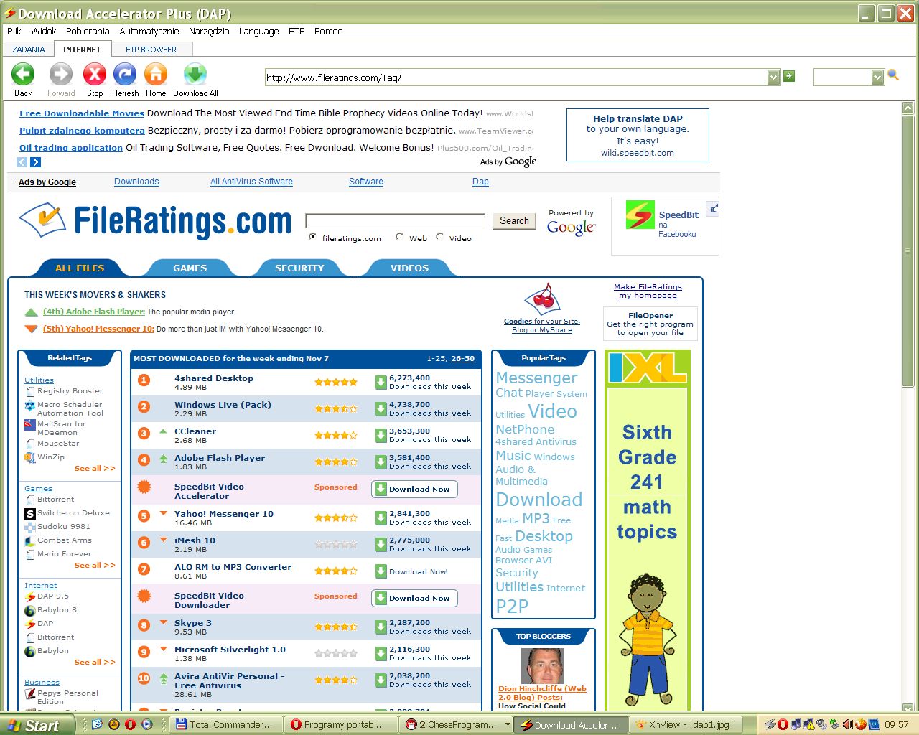
Task: Click the P2P popular tag
Action: click(512, 607)
